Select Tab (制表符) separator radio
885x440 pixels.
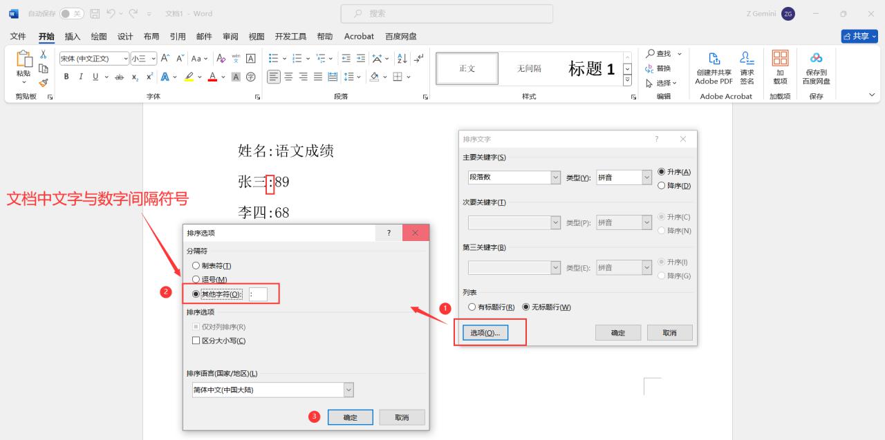tap(196, 266)
